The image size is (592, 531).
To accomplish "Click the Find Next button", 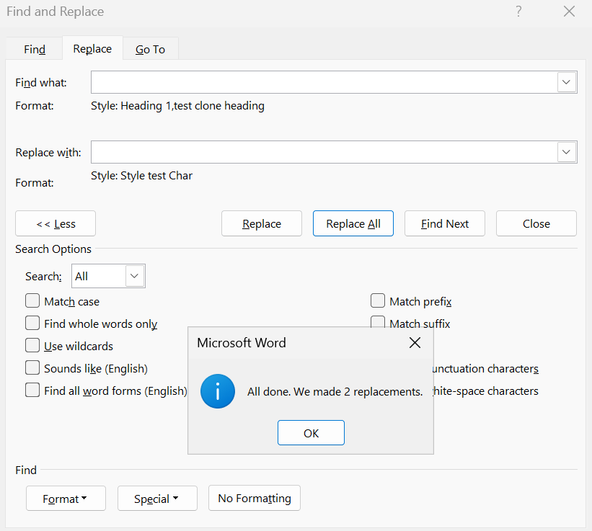I will point(445,223).
